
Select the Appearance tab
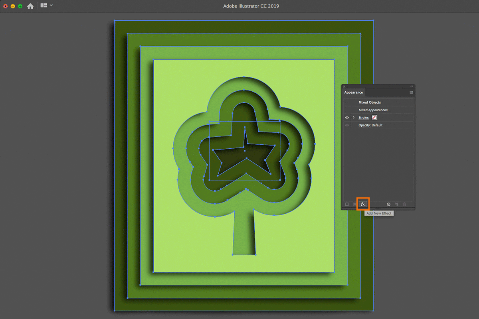click(353, 93)
